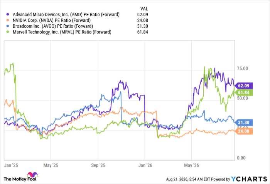Select Advanced Micro Devices PE Ratio legend label

coord(66,15)
